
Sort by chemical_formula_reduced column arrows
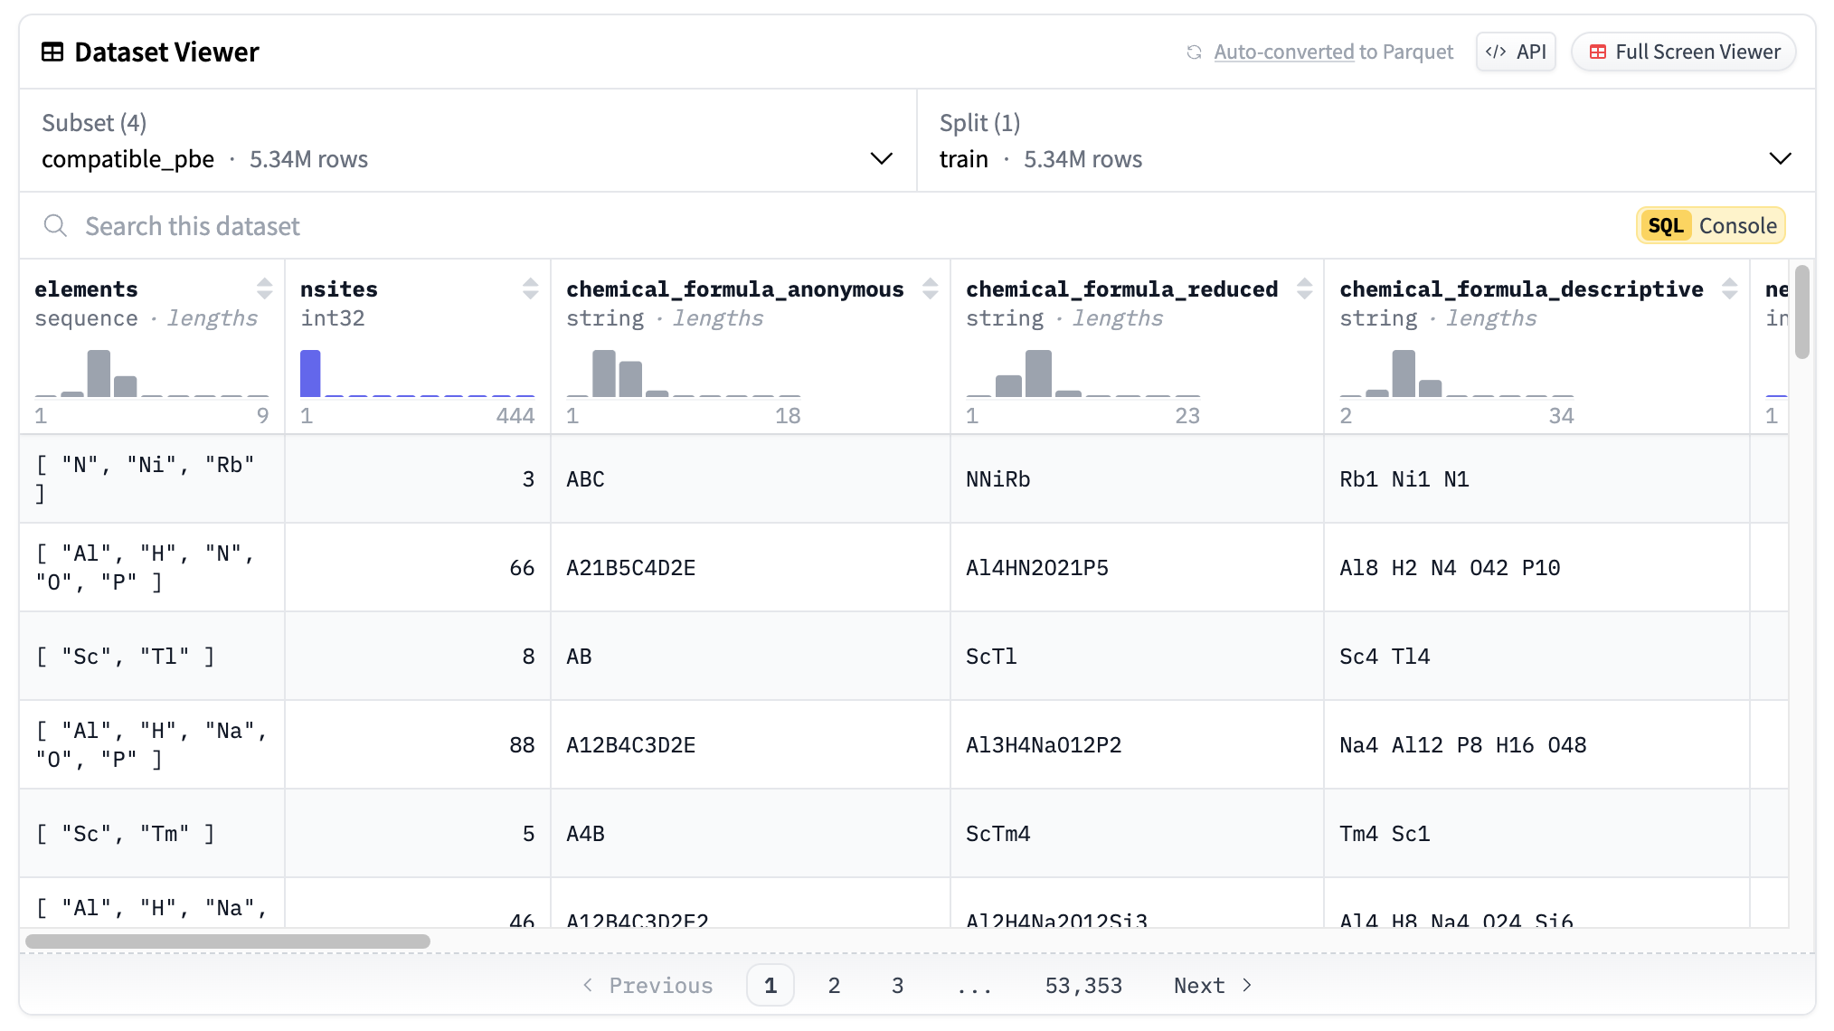click(1304, 289)
